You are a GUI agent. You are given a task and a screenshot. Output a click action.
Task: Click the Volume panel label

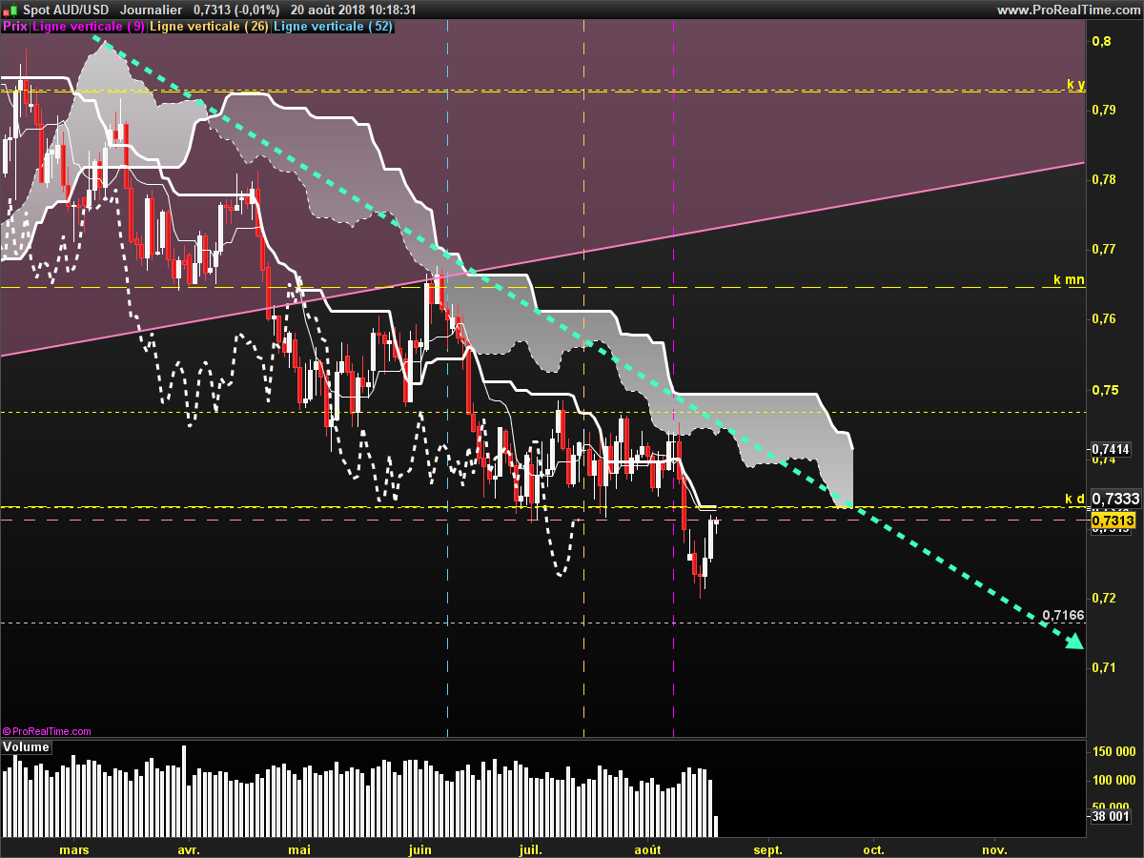point(26,747)
